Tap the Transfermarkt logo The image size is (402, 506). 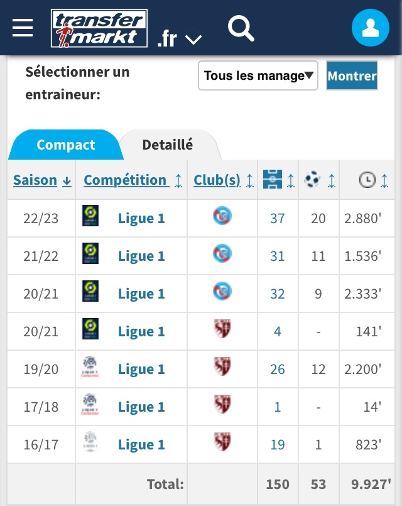tap(99, 28)
